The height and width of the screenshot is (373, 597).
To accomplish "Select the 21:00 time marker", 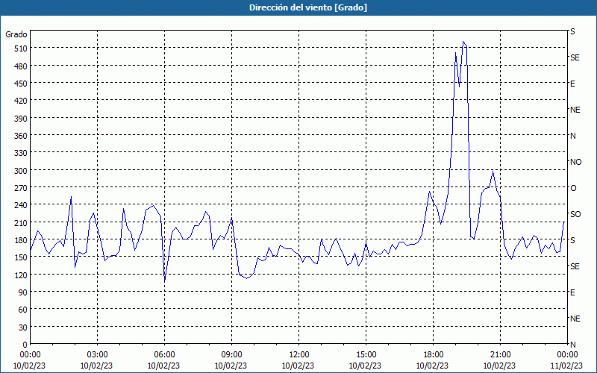I will [500, 355].
